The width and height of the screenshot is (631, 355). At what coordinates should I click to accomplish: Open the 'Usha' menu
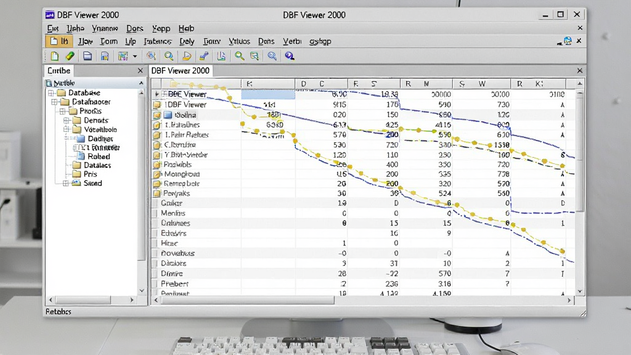pyautogui.click(x=75, y=28)
